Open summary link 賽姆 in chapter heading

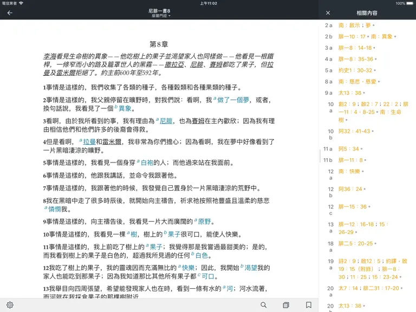(216, 64)
